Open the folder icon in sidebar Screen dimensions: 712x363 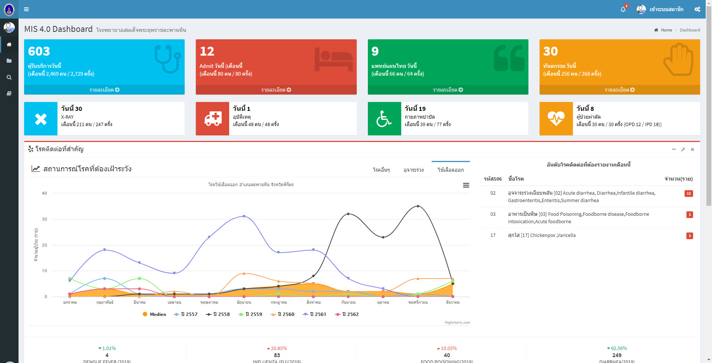(x=9, y=61)
